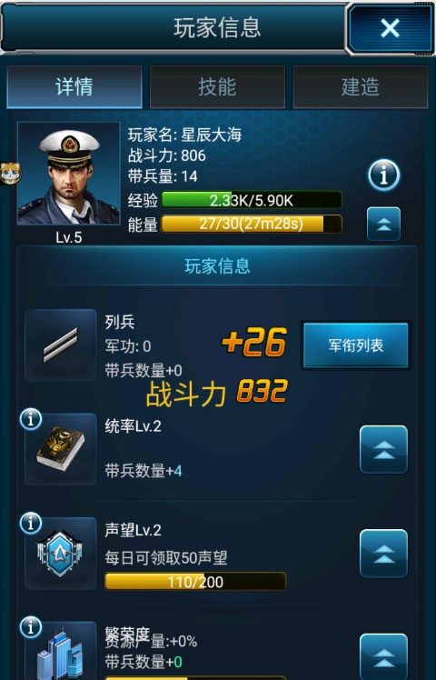Screen dimensions: 436x680
Task: Click info icon on 声望 reputation item
Action: point(31,523)
